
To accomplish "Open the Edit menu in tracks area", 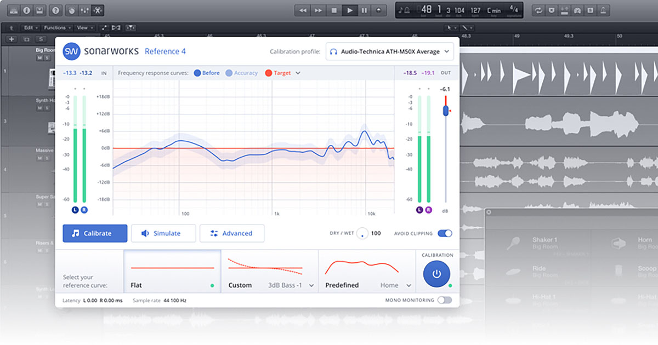I will (x=30, y=27).
